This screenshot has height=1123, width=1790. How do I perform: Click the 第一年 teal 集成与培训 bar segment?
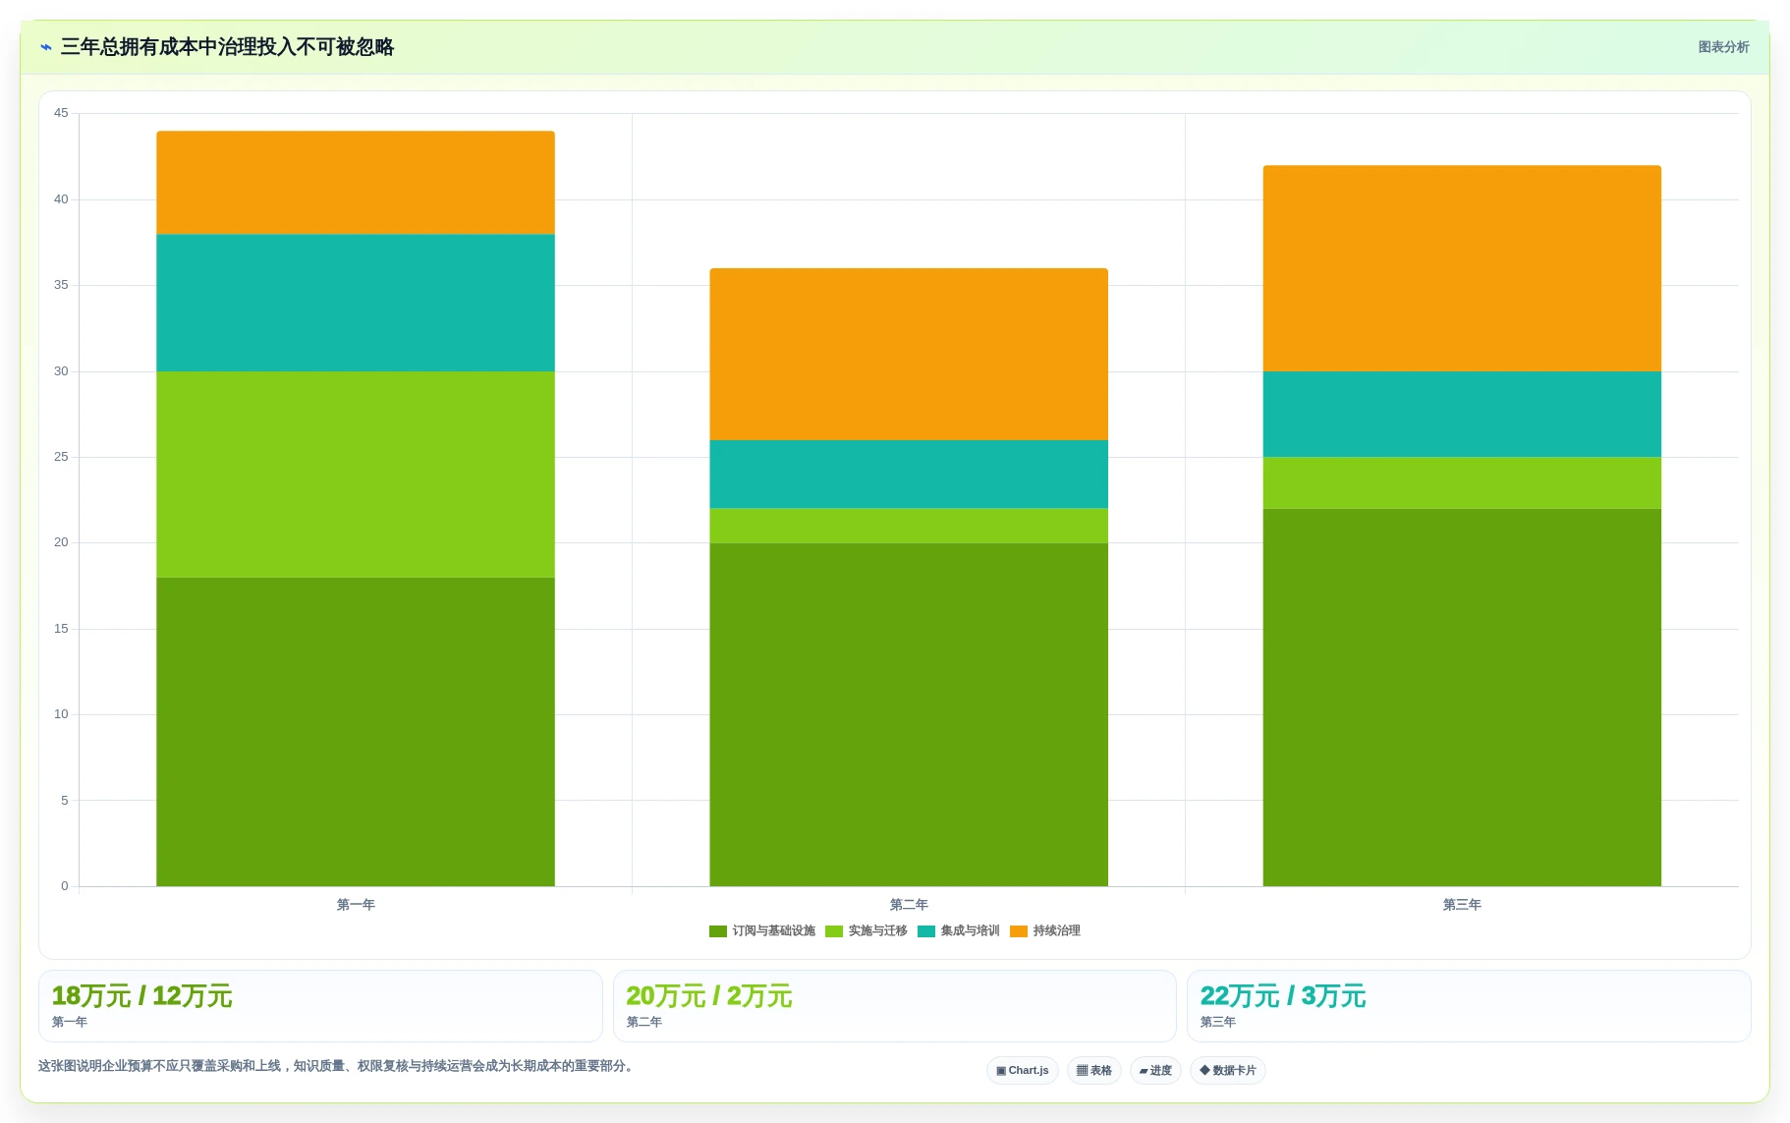[356, 303]
